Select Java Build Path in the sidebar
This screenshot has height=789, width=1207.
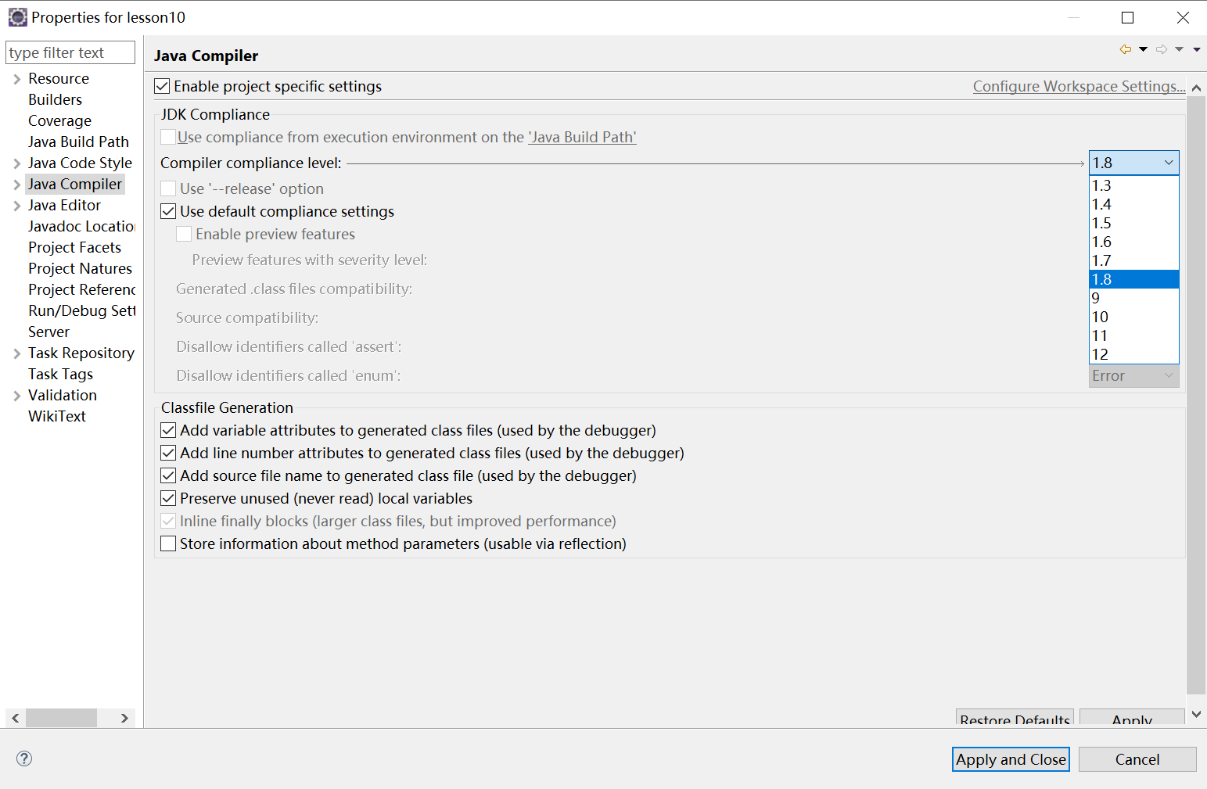pyautogui.click(x=78, y=142)
